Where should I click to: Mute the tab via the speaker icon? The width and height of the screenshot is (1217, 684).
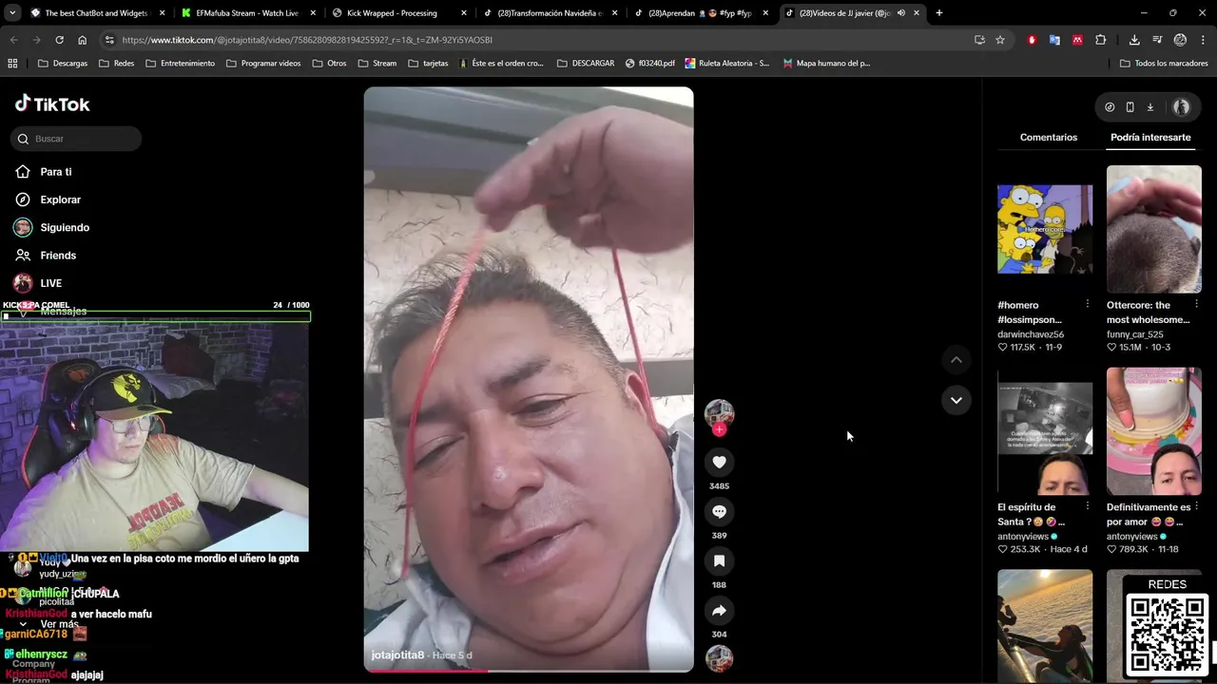(900, 13)
